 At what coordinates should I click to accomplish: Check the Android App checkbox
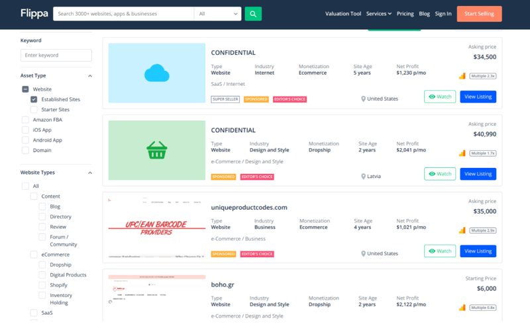tap(25, 140)
